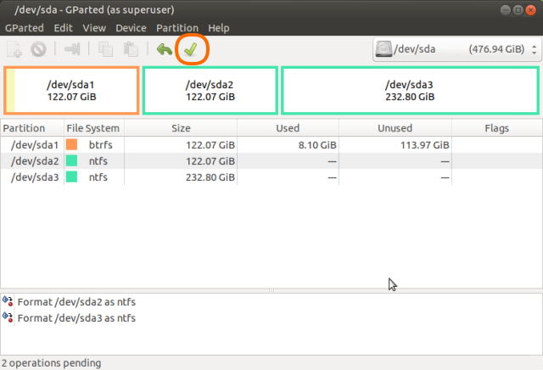
Task: Click the Apply All Operations checkmark icon
Action: click(191, 50)
